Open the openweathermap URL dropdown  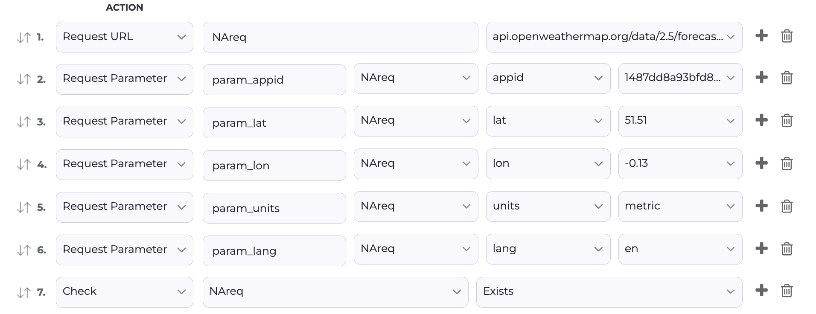coord(614,37)
